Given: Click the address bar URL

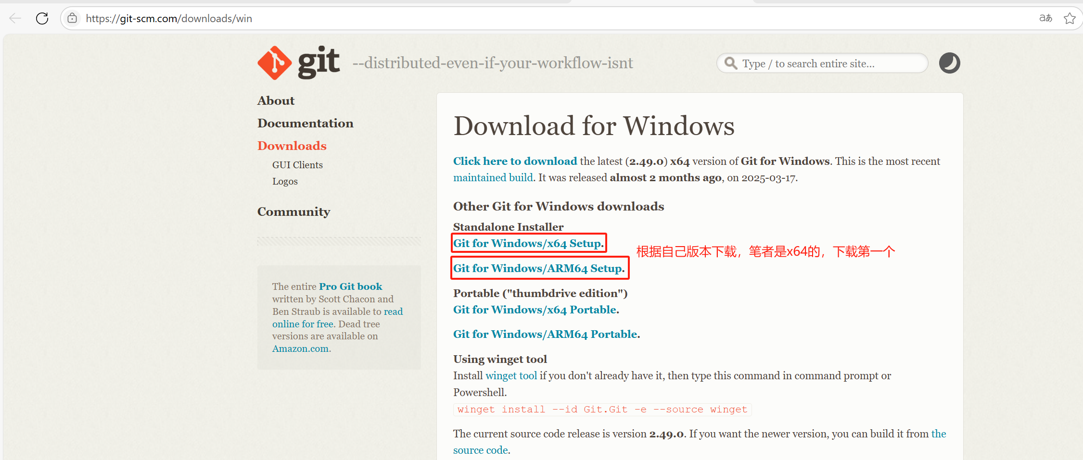Looking at the screenshot, I should (x=169, y=18).
